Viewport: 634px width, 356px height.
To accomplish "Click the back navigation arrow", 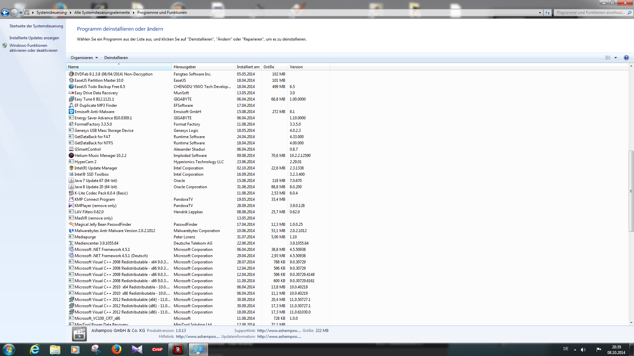I will click(5, 13).
